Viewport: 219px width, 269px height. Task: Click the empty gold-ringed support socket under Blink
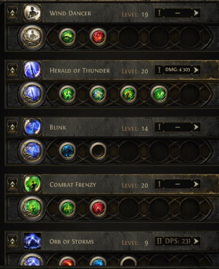[98, 151]
